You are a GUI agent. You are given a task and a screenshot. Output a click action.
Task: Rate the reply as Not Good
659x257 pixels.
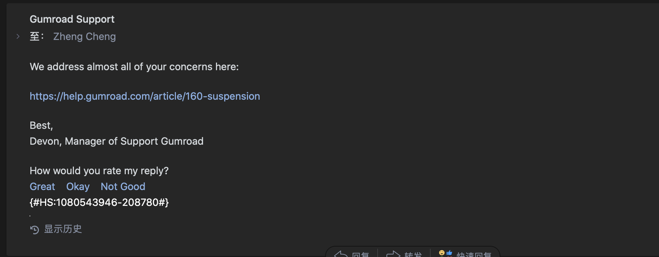(x=123, y=186)
